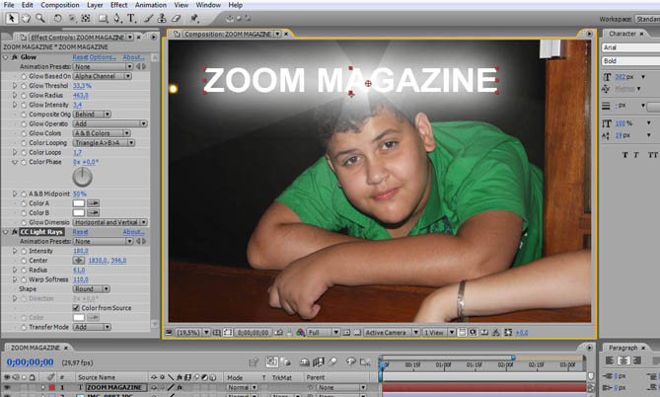
Task: Select the Hand tool
Action: [x=24, y=18]
